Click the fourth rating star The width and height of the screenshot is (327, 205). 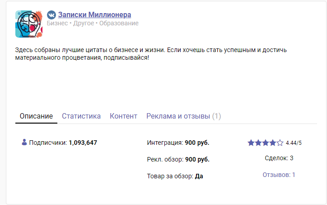pyautogui.click(x=273, y=143)
